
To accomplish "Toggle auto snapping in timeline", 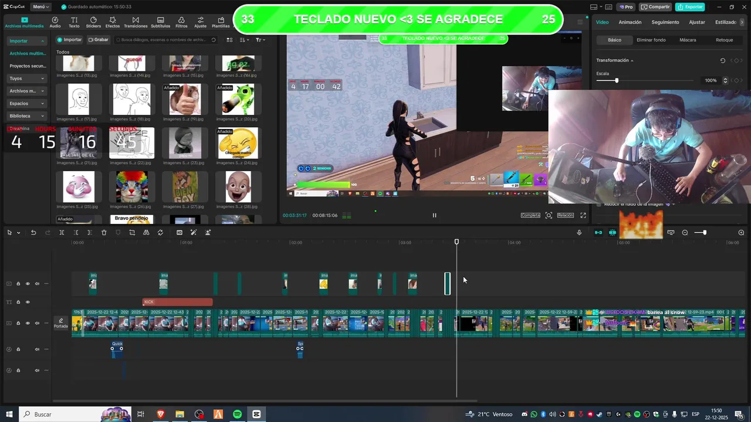I will (x=613, y=233).
